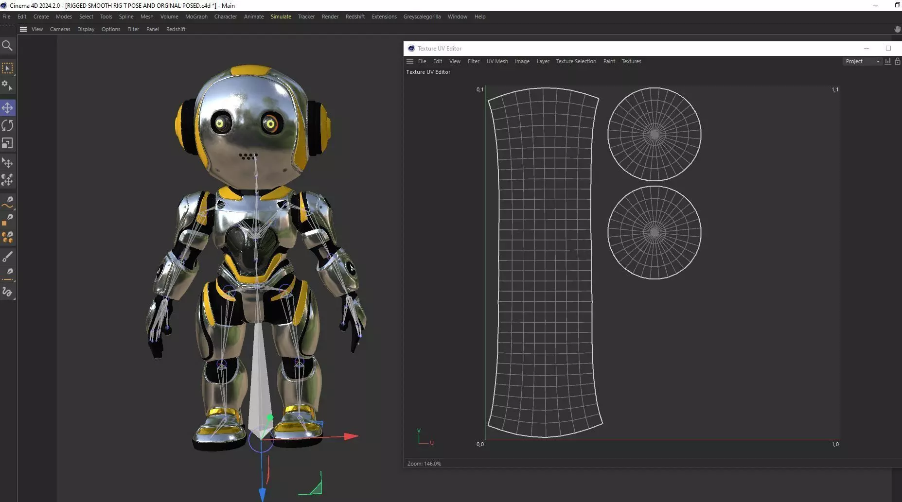Open the Project dropdown in UV Editor
The height and width of the screenshot is (502, 902).
863,61
